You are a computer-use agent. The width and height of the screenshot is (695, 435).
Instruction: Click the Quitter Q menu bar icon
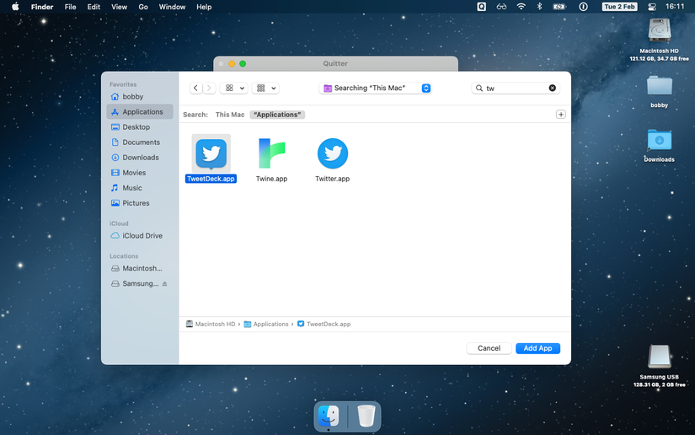(481, 7)
